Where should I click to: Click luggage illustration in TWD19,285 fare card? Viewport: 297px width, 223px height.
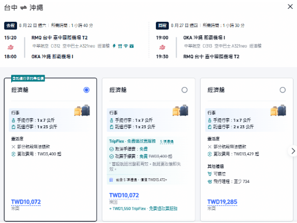(x=278, y=110)
